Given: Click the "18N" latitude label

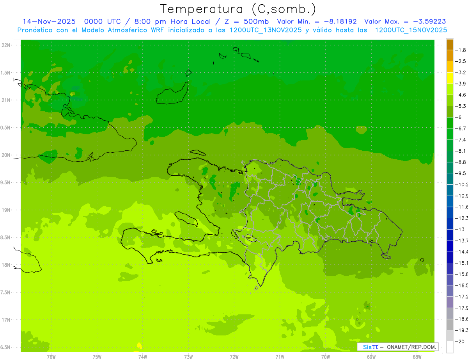Looking at the screenshot, I should pyautogui.click(x=6, y=265).
